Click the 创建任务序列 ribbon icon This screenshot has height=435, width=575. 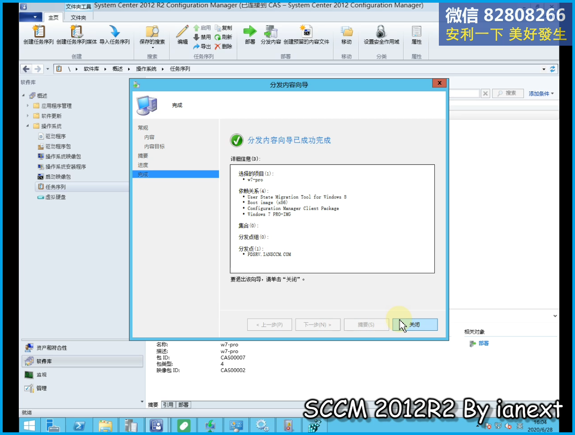click(x=39, y=31)
